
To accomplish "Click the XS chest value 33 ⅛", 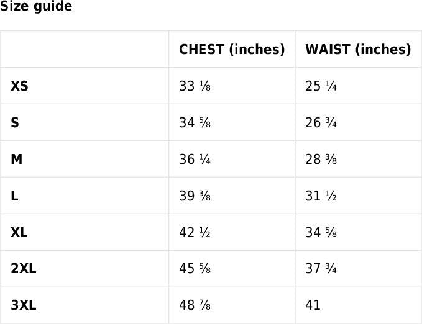I will [195, 86].
